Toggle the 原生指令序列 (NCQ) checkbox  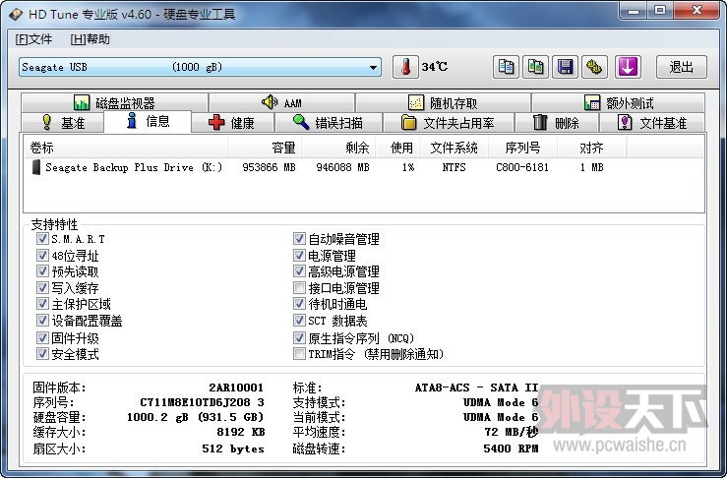pos(299,337)
